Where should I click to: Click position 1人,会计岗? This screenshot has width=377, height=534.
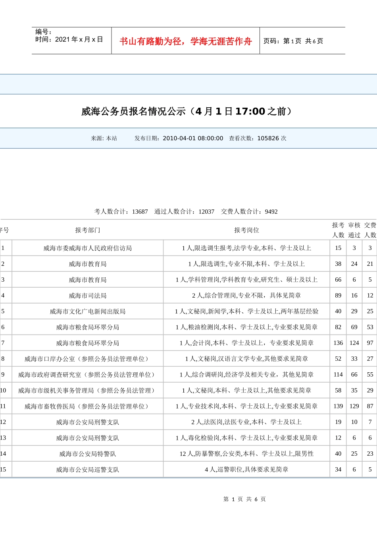click(246, 343)
